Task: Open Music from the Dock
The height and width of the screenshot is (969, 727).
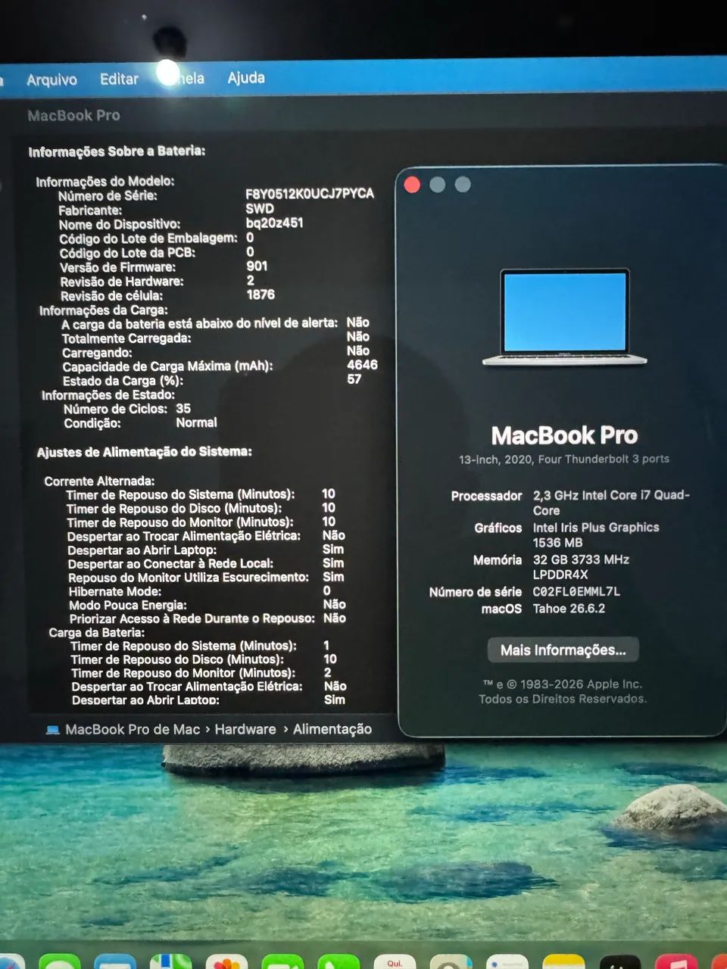Action: click(x=676, y=962)
